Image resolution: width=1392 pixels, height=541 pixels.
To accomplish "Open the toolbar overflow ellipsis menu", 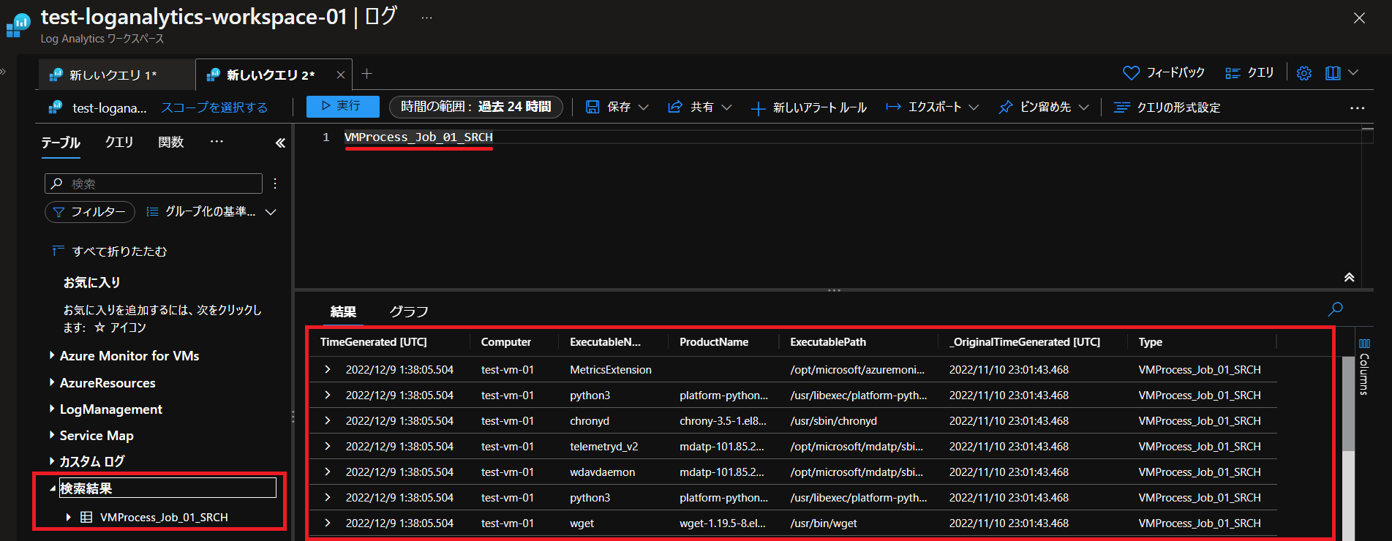I will click(1358, 107).
